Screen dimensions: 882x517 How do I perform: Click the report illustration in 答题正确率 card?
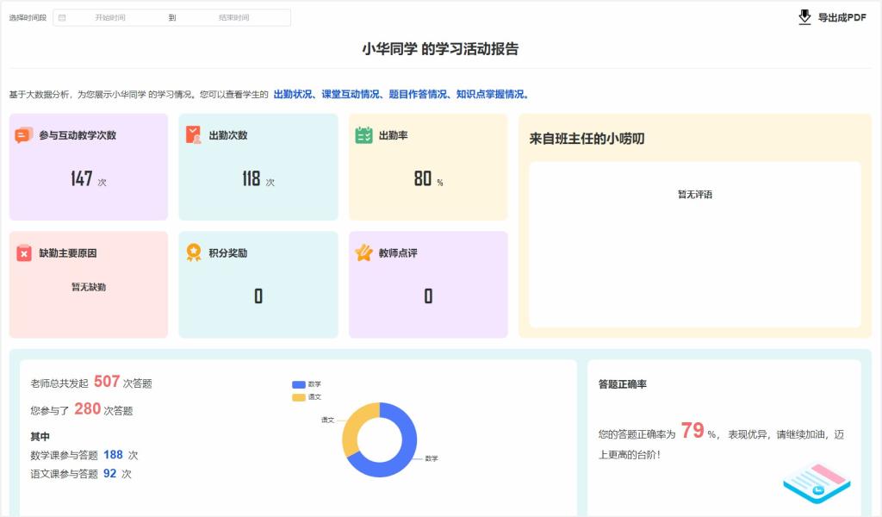(816, 483)
